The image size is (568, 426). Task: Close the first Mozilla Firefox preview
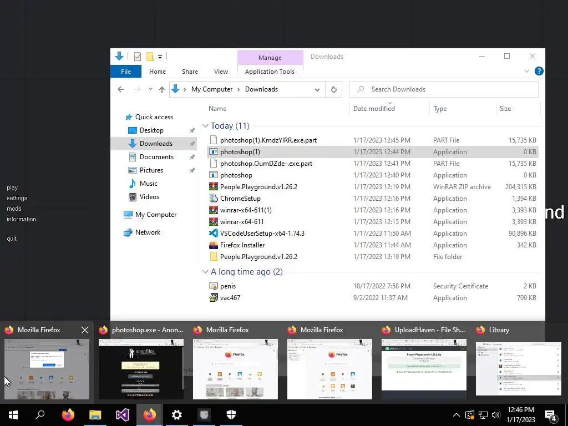(85, 330)
